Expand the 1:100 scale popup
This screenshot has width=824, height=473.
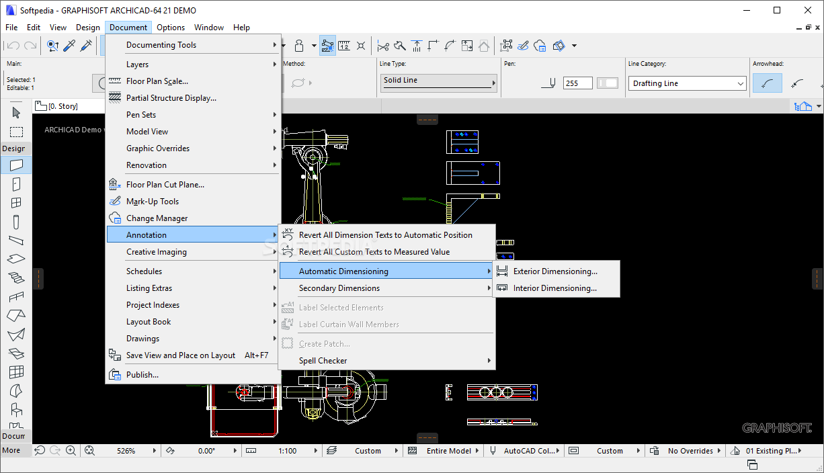coord(316,451)
